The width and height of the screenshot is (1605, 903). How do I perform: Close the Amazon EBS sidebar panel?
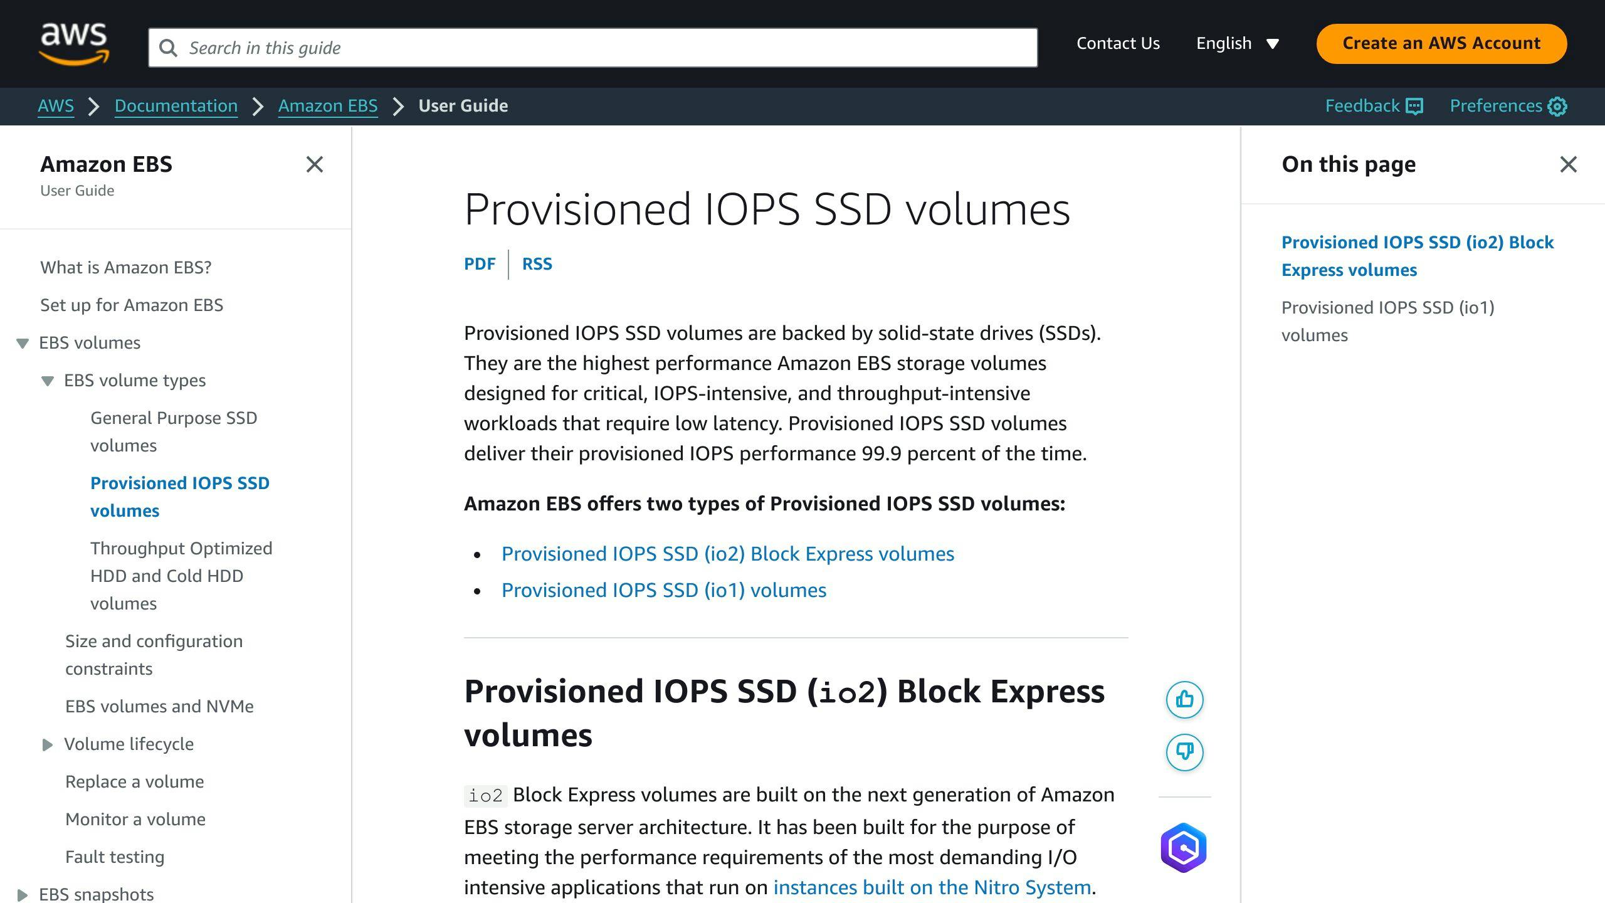pyautogui.click(x=315, y=164)
